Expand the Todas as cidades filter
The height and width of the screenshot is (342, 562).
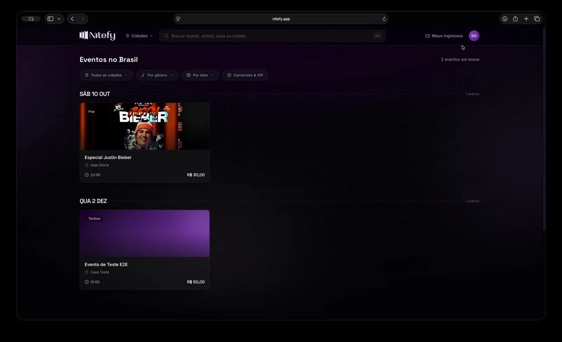(106, 75)
